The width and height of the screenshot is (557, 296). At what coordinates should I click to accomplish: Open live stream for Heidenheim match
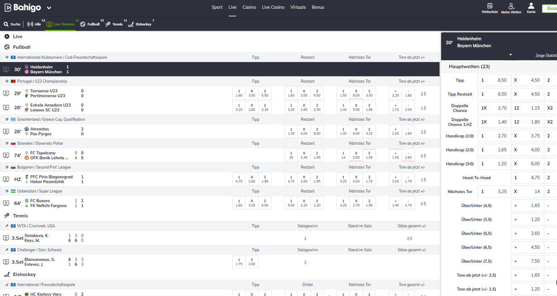click(x=6, y=69)
